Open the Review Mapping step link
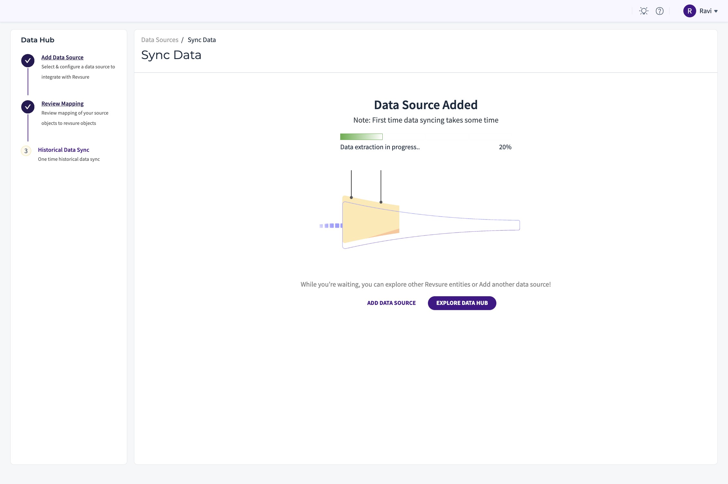The width and height of the screenshot is (728, 484). click(62, 104)
